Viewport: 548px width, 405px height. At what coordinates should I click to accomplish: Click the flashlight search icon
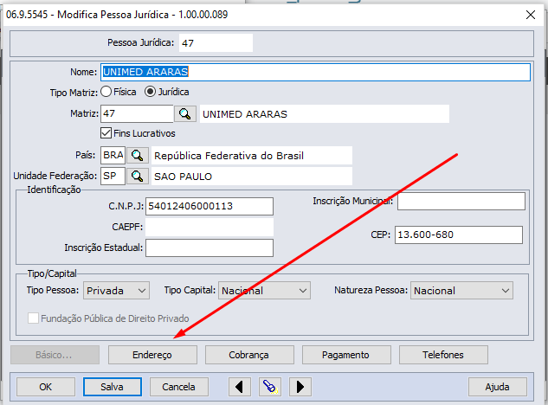pyautogui.click(x=270, y=387)
